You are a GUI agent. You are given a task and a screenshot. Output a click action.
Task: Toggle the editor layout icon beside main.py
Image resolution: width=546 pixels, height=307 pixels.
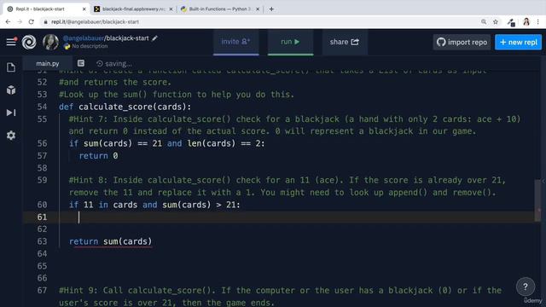(81, 63)
